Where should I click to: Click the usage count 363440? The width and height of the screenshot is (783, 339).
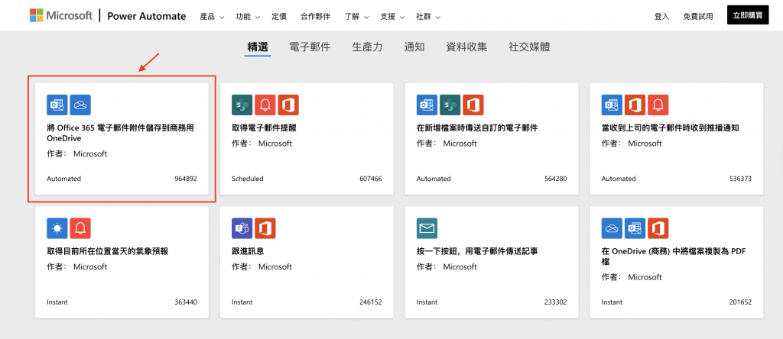point(186,302)
